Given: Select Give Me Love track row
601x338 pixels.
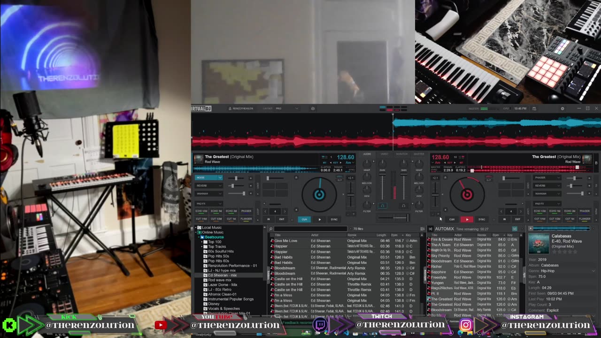Looking at the screenshot, I should (346, 240).
